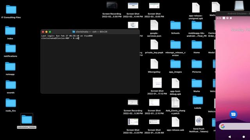Select Screen Shot 2022-01 4.29 AM file
The image size is (250, 140).
(154, 122)
